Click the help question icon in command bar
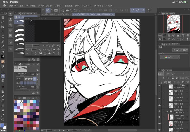The width and height of the screenshot is (190, 132). [x=149, y=10]
